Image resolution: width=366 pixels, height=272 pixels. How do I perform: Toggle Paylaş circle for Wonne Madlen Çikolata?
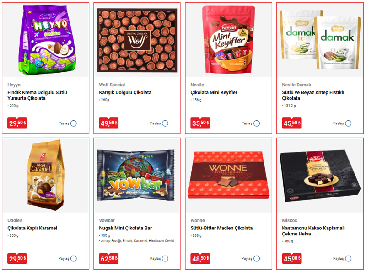click(257, 258)
